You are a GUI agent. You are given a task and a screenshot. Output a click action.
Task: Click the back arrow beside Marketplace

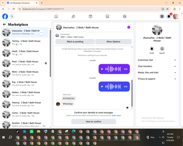coord(4,24)
